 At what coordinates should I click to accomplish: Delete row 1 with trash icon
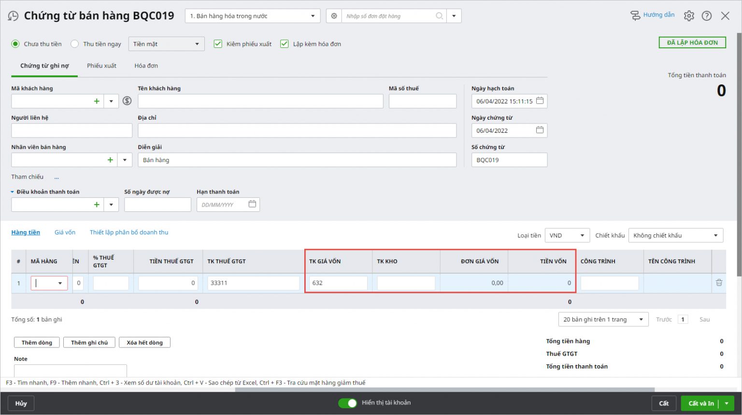click(719, 283)
